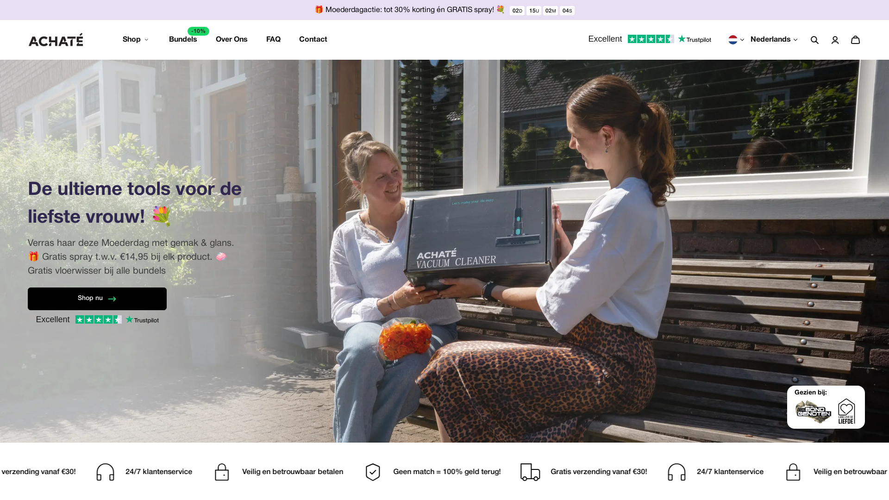889x500 pixels.
Task: Click the 'Gezien bij:' label
Action: click(x=811, y=392)
